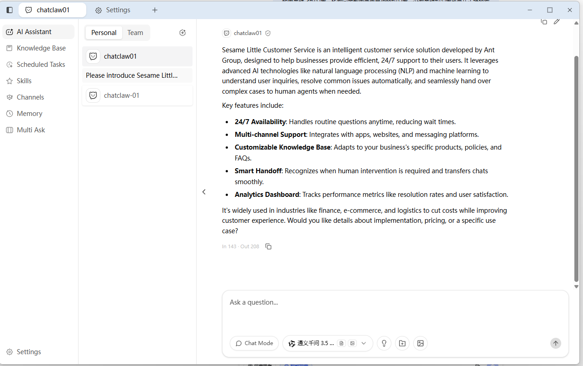The width and height of the screenshot is (583, 366).
Task: Switch to the chatclaw01 window tab
Action: (x=53, y=10)
